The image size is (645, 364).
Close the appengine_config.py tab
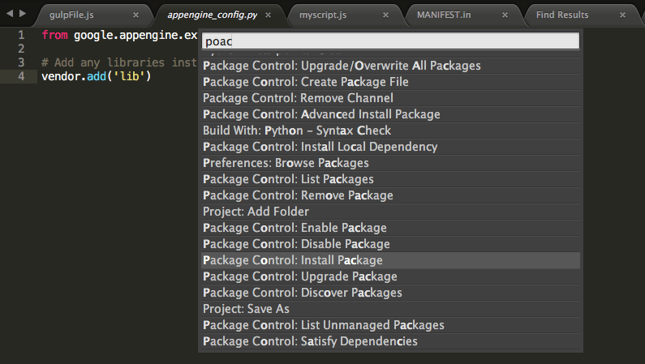(269, 15)
